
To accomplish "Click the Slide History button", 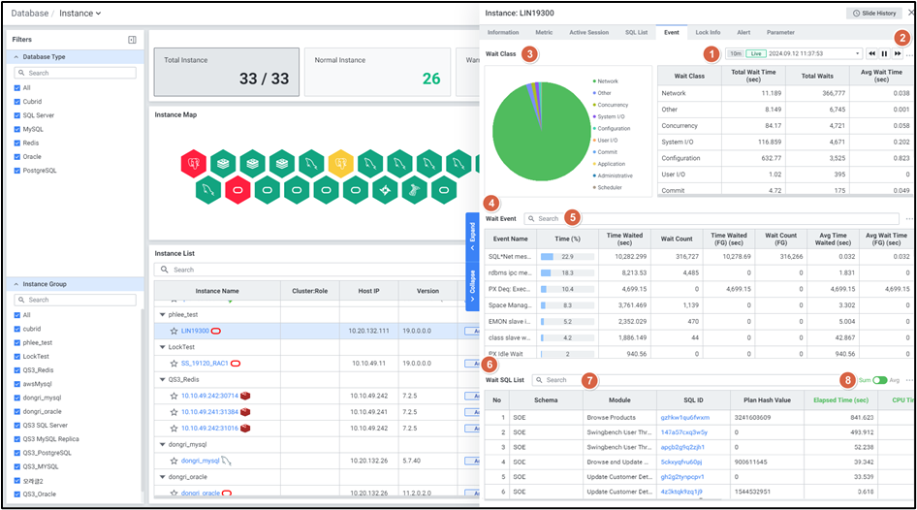I will click(873, 13).
